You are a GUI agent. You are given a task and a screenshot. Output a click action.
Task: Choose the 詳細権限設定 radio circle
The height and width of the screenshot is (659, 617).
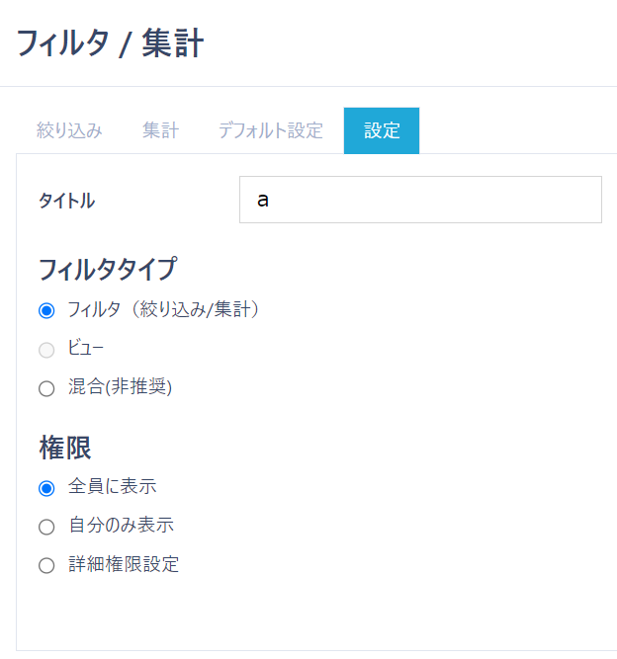(46, 566)
